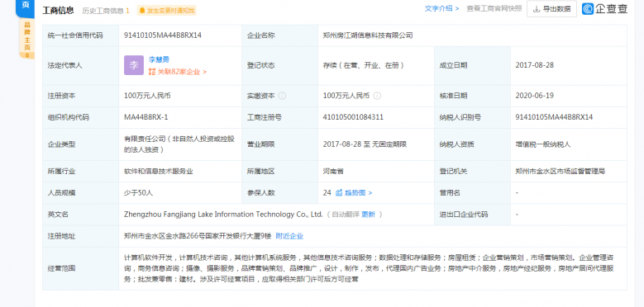Click 经营范围 business scope paragraph
Viewport: 644px width, 307px height.
(x=369, y=268)
